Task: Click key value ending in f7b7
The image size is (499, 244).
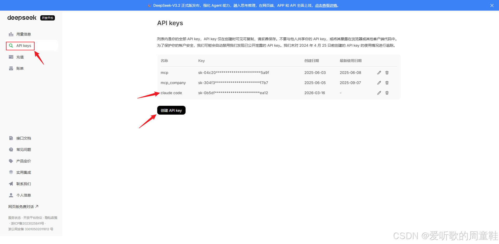Action: point(233,83)
